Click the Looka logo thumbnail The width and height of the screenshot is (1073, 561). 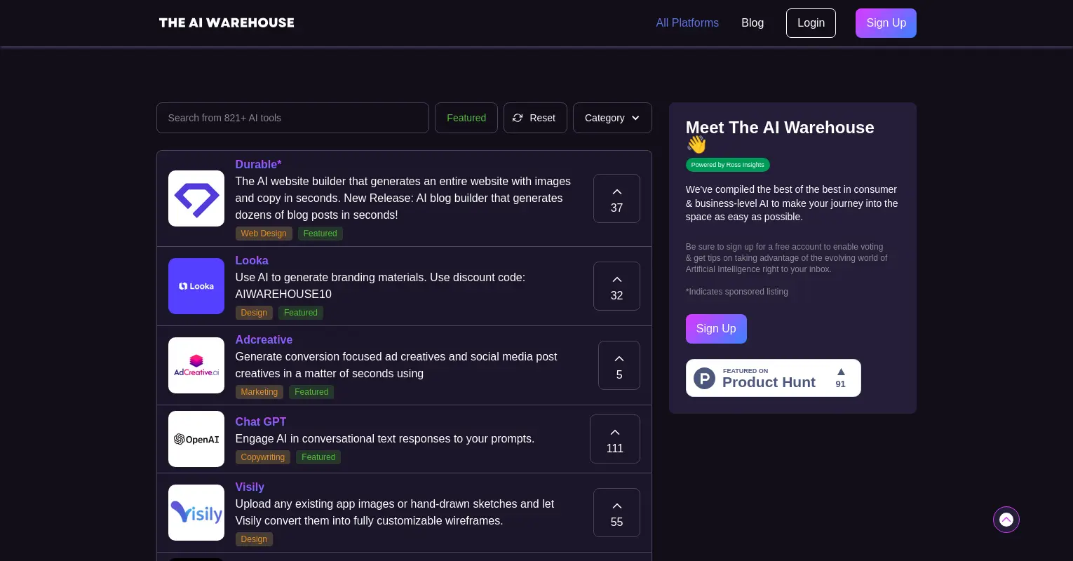pyautogui.click(x=196, y=286)
